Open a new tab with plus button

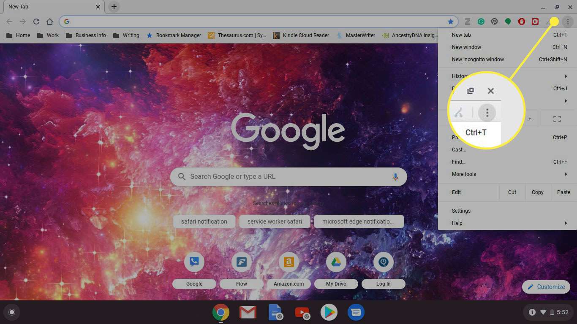pos(114,7)
